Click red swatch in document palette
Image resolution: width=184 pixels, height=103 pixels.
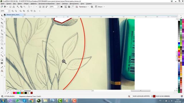point(14,93)
